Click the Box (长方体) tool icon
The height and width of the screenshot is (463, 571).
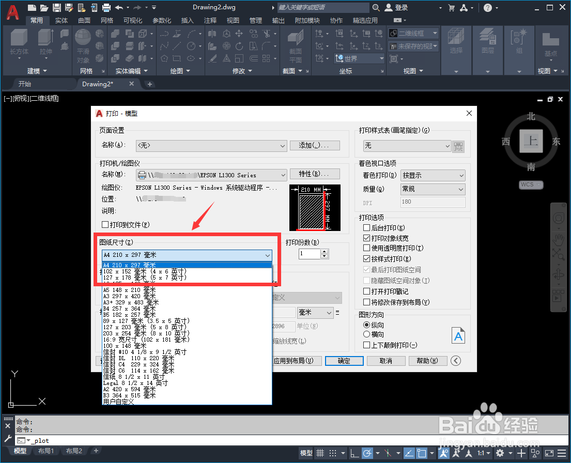click(x=19, y=38)
